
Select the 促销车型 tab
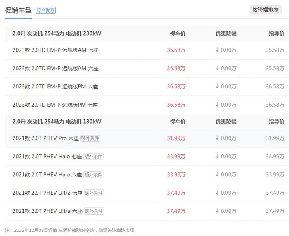[19, 10]
